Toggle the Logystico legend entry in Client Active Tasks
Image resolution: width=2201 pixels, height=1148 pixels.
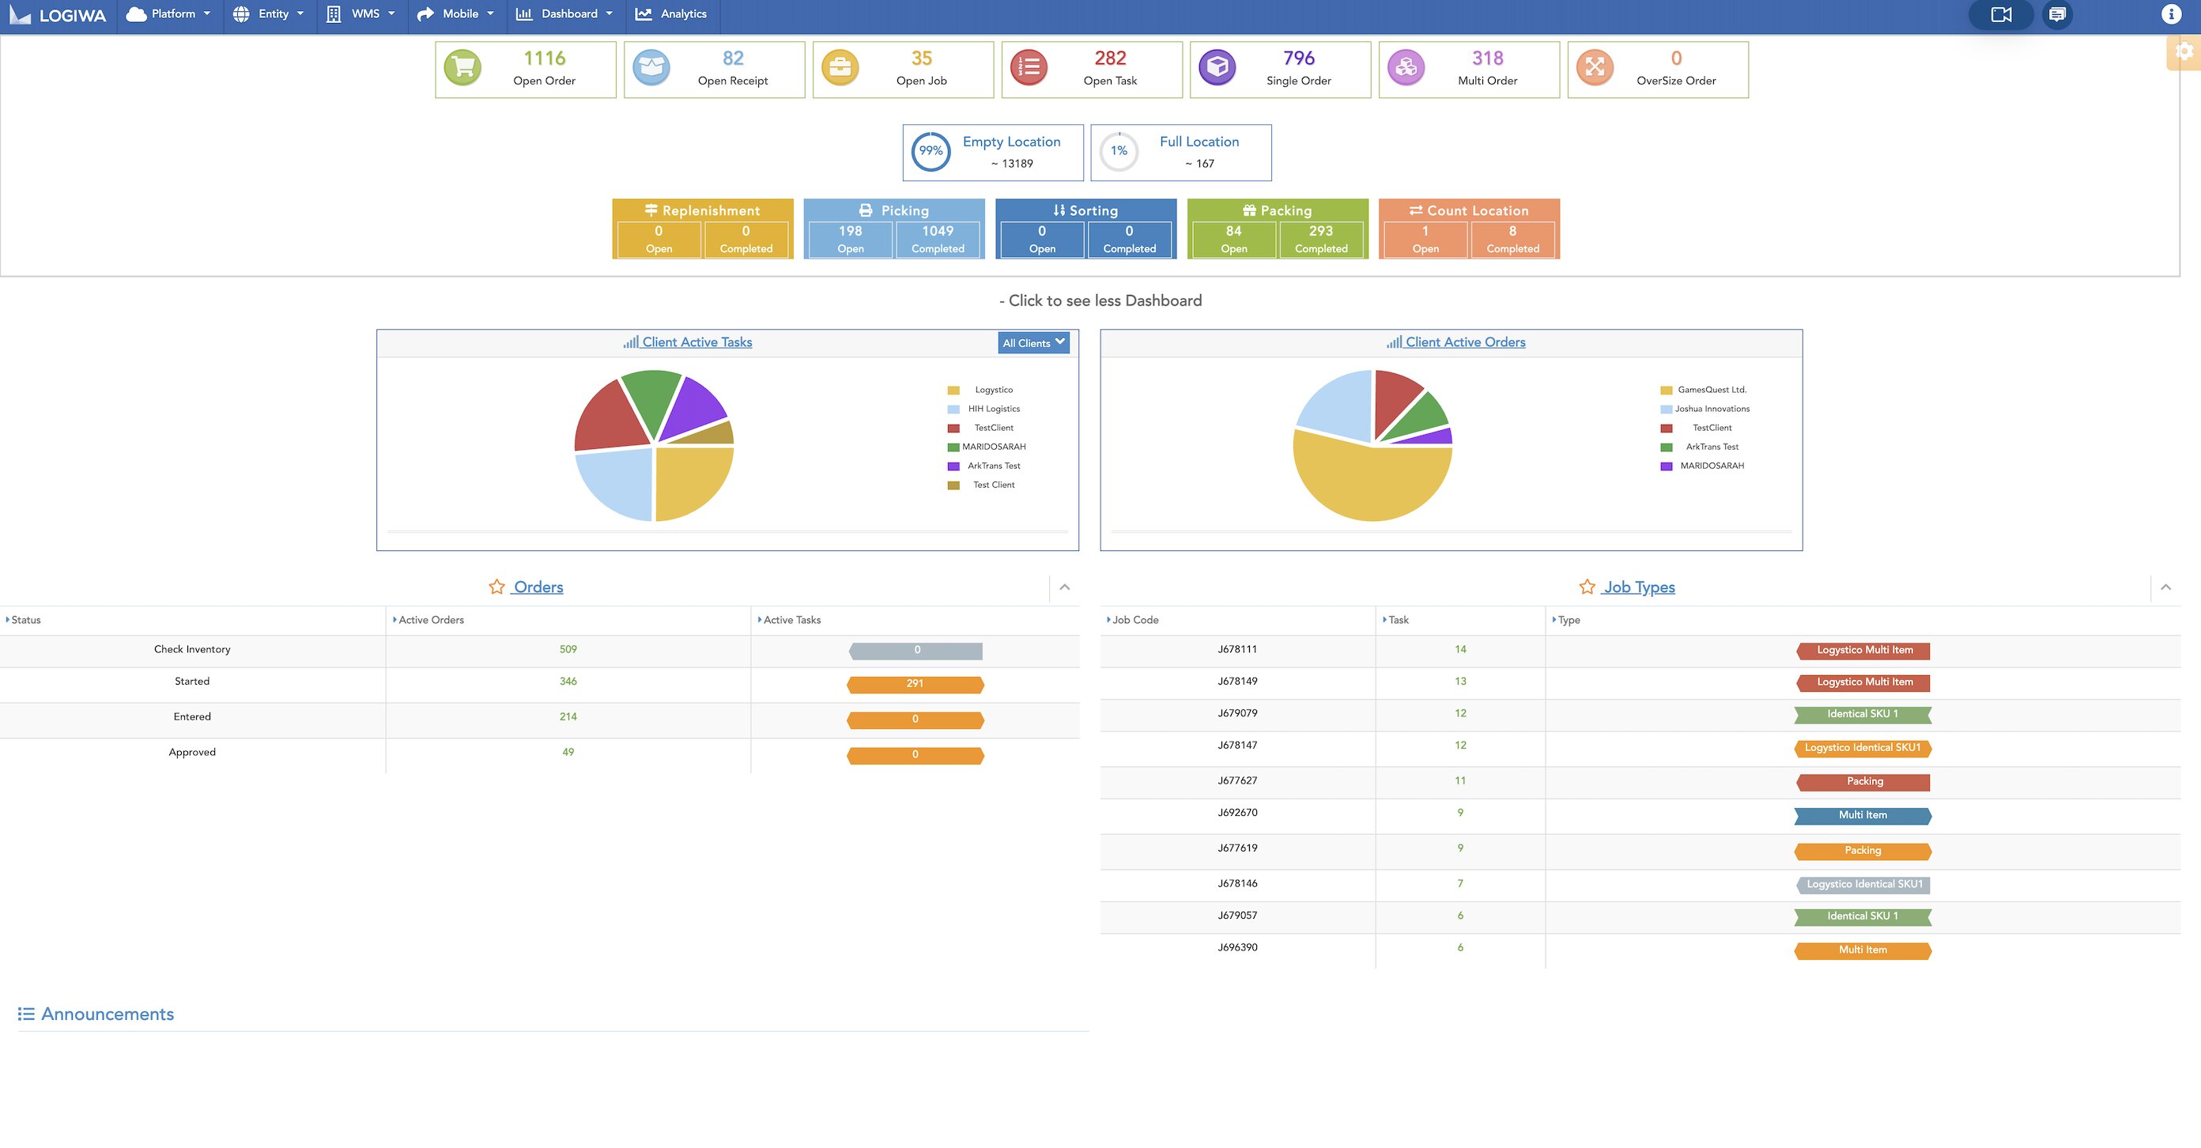(993, 391)
